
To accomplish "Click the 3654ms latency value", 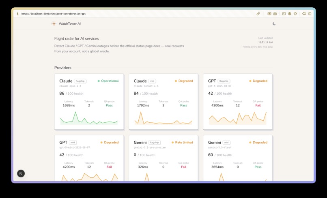I will tap(217, 167).
